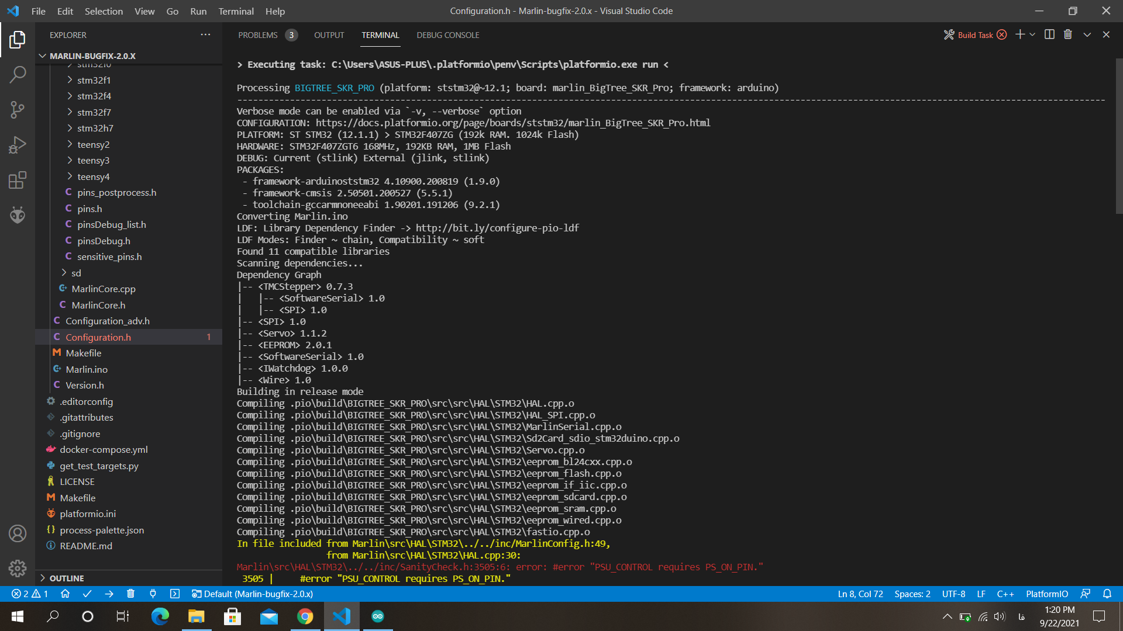Screen dimensions: 1123x631
Task: Run PlatformIO Build using checkmark icon
Action: click(x=87, y=594)
